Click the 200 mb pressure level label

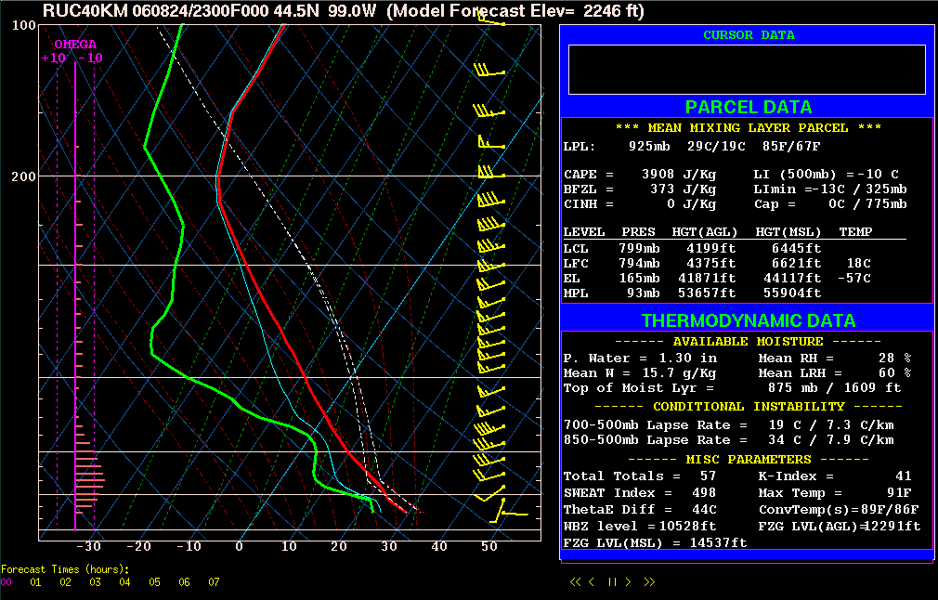tap(24, 176)
